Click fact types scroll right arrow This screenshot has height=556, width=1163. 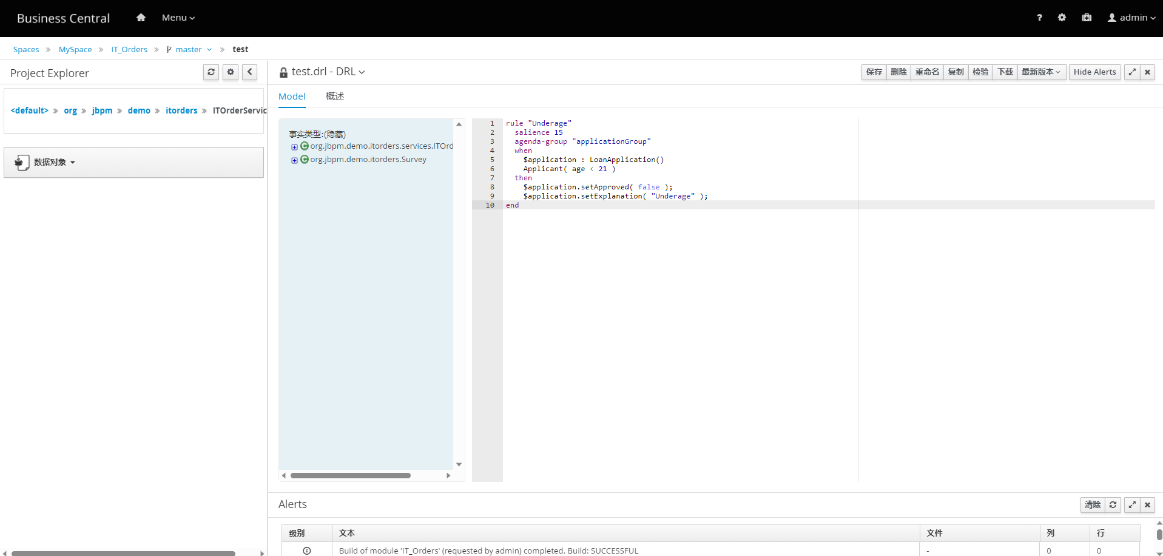448,475
